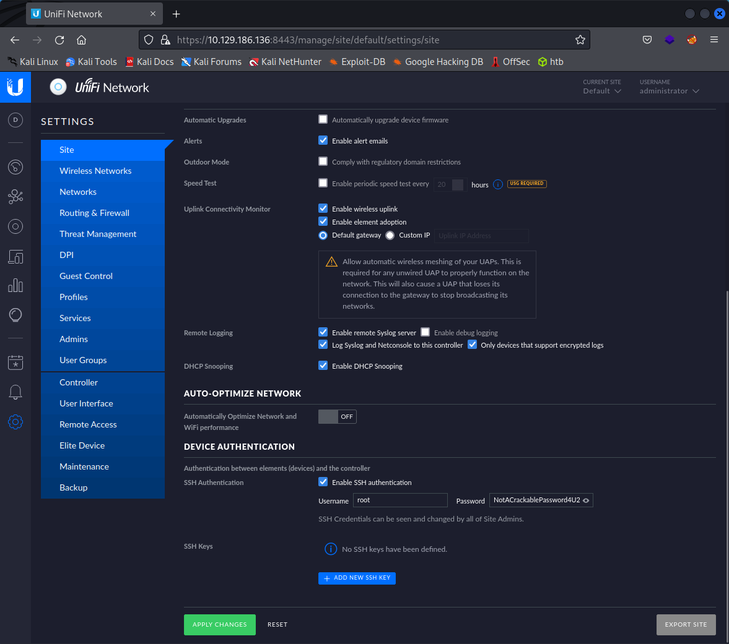Click the SSH Username input field
The width and height of the screenshot is (729, 644).
(x=400, y=500)
